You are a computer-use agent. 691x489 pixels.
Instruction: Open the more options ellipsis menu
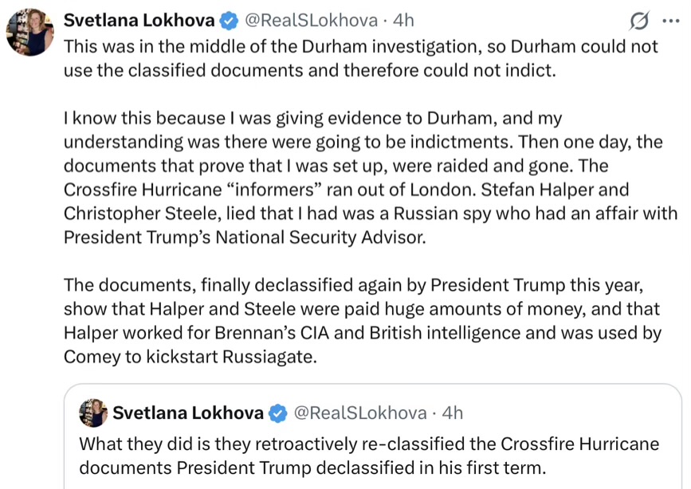tap(671, 20)
